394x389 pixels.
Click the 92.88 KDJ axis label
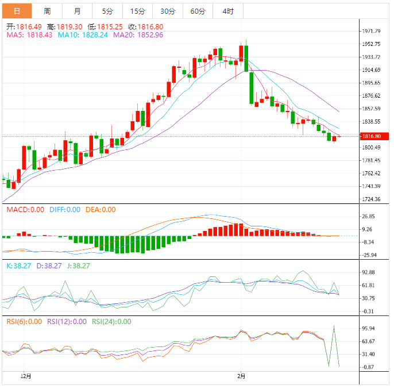point(368,272)
